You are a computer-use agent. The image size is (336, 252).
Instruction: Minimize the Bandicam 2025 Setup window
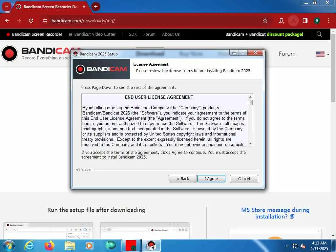click(x=234, y=53)
